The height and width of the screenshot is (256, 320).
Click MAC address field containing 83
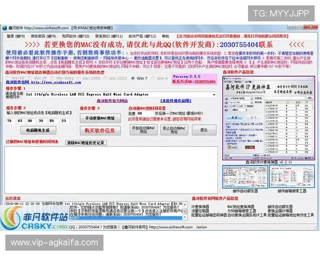click(20, 121)
